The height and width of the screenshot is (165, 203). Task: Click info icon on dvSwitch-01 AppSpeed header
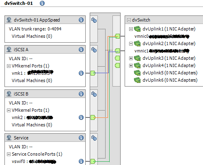click(x=81, y=20)
